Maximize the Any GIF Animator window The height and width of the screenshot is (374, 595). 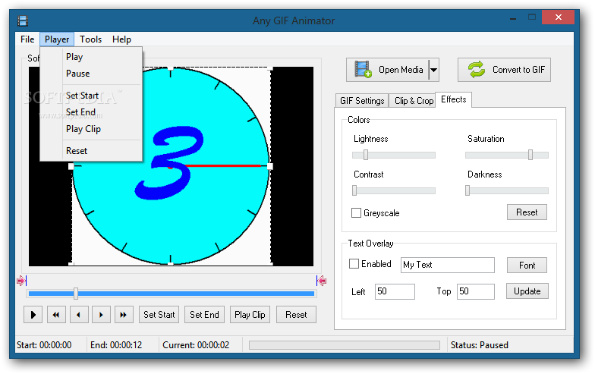click(x=532, y=17)
